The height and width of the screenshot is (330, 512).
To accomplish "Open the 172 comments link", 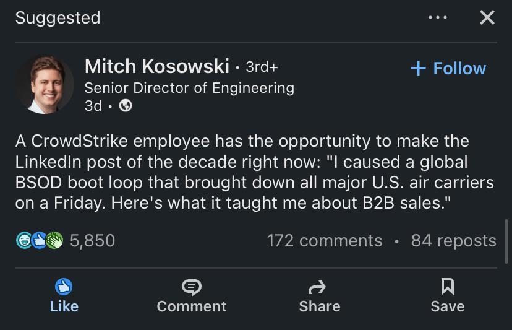I will (325, 240).
